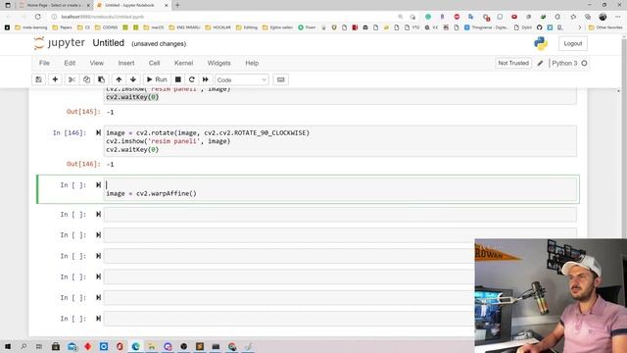Click the Python logo icon
This screenshot has width=627, height=353.
pyautogui.click(x=541, y=43)
